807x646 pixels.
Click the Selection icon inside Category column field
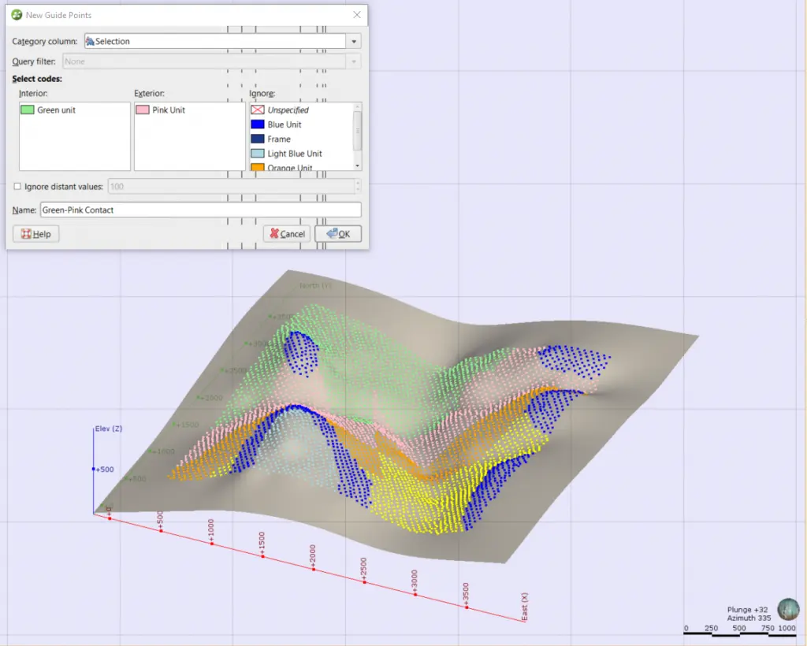[x=91, y=40]
